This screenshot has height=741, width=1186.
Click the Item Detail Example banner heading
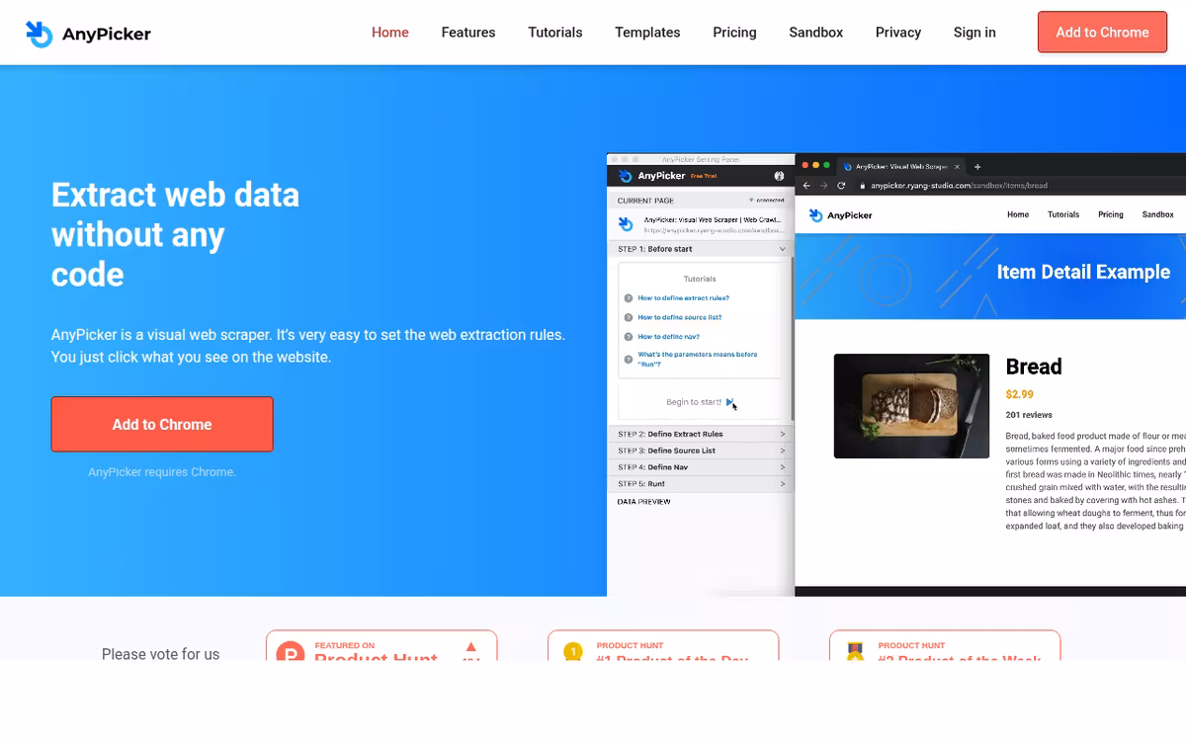(x=1083, y=272)
